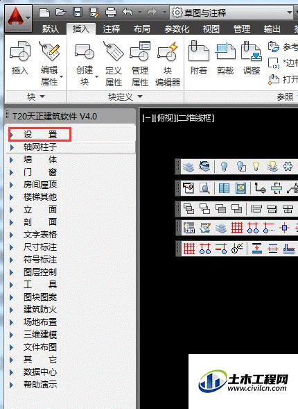Click the 编辑属性 button
This screenshot has width=298, height=409.
(49, 63)
